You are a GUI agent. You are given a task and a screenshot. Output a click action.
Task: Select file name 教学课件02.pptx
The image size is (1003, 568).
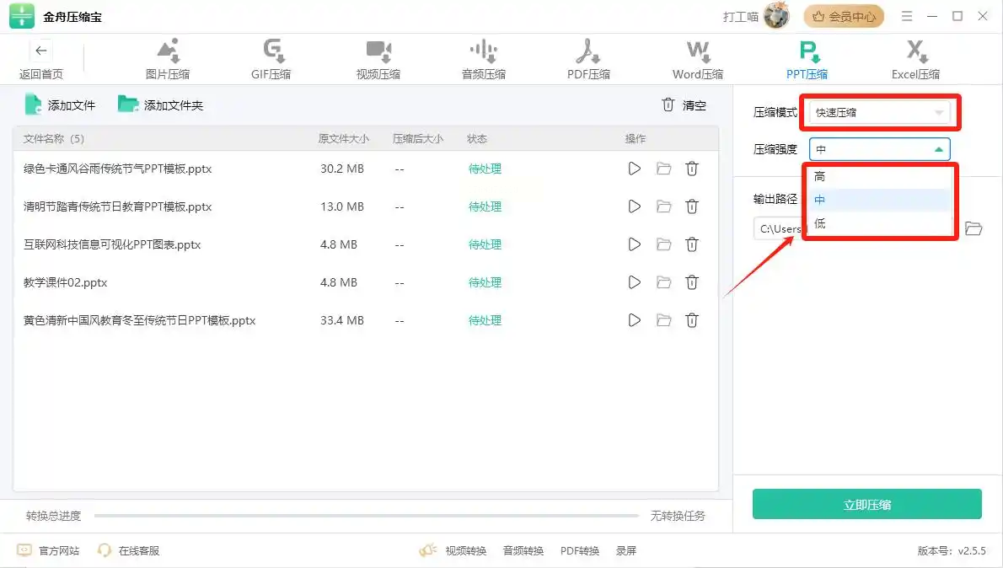pos(65,282)
